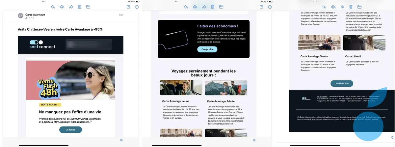Tap Reply All in left pane toolbar
395x147 pixels.
(62, 7)
